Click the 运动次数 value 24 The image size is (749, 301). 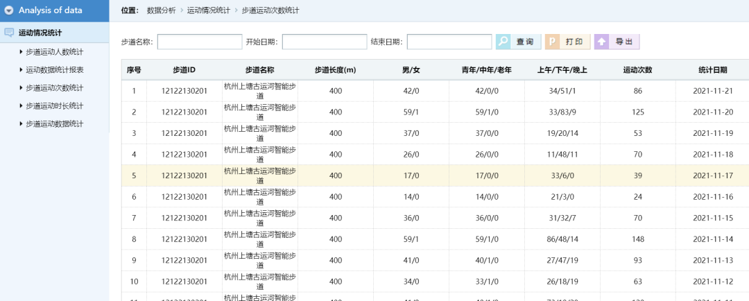638,197
